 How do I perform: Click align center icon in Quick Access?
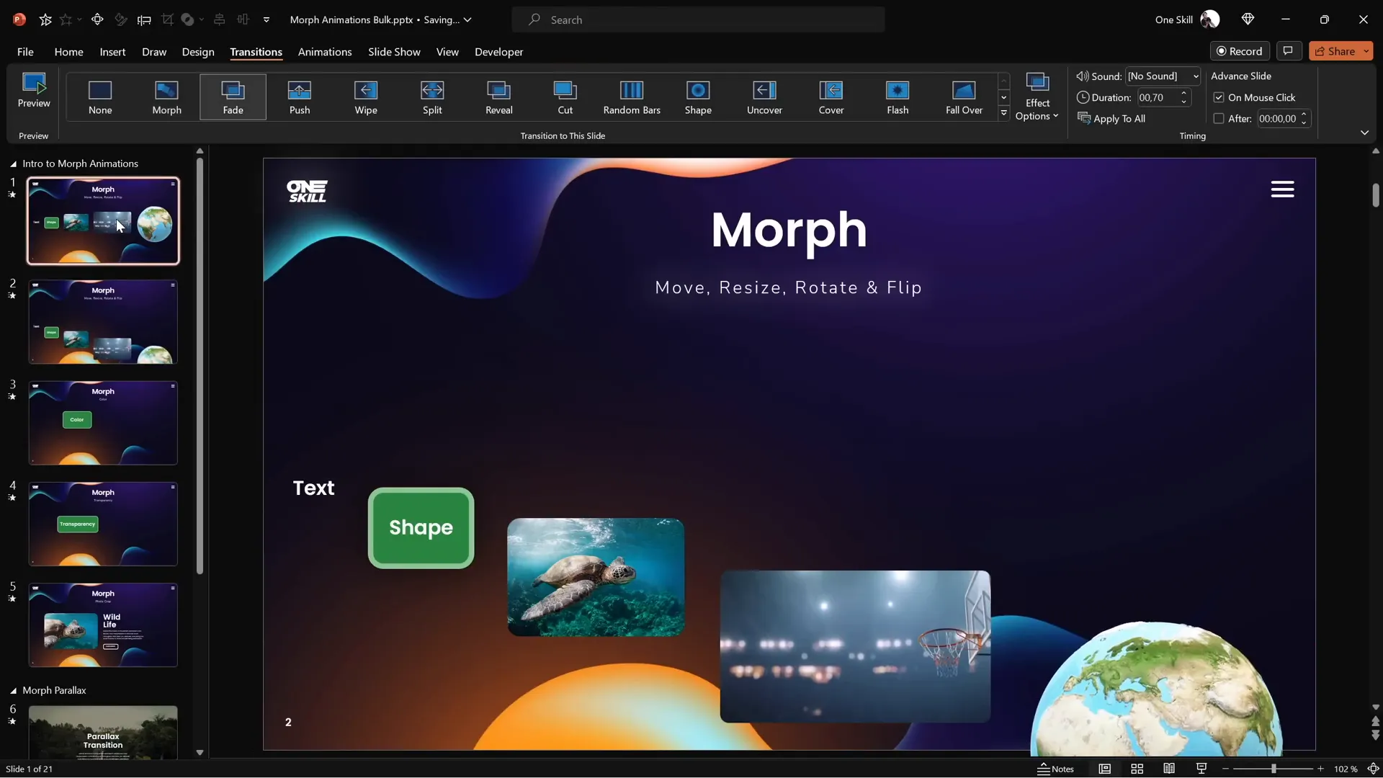(219, 19)
